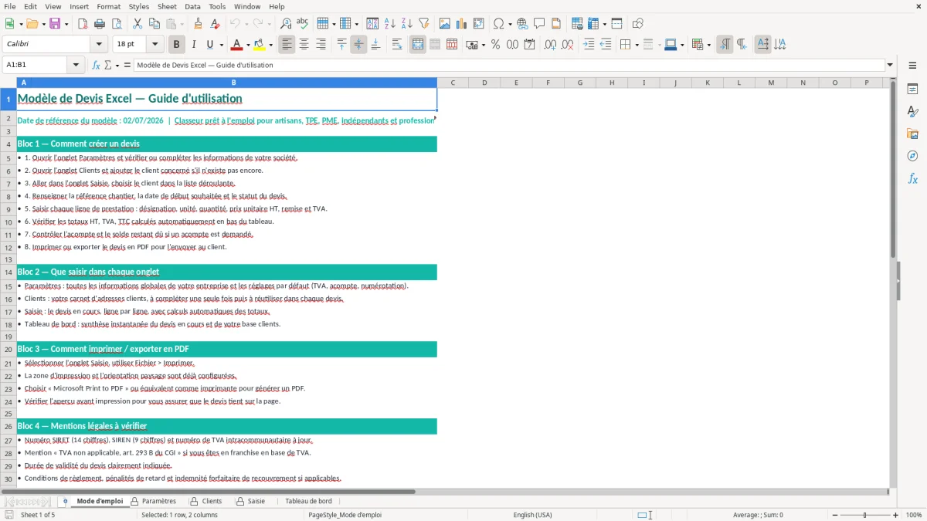Click the Cut scissors icon
The width and height of the screenshot is (927, 521).
pos(138,24)
